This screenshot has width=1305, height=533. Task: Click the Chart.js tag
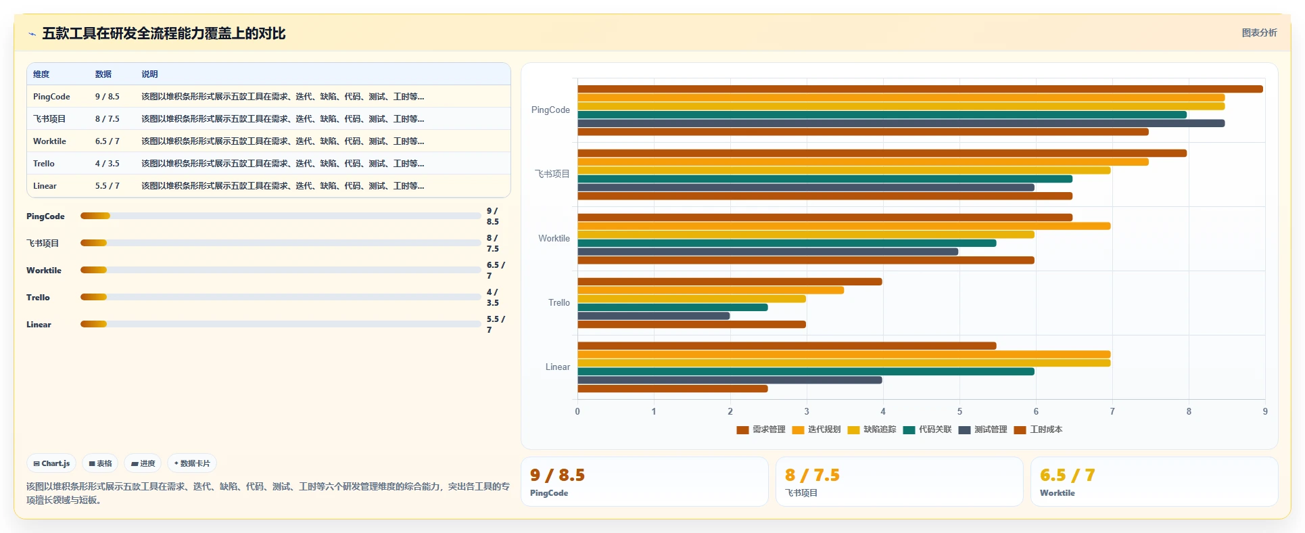pos(51,463)
